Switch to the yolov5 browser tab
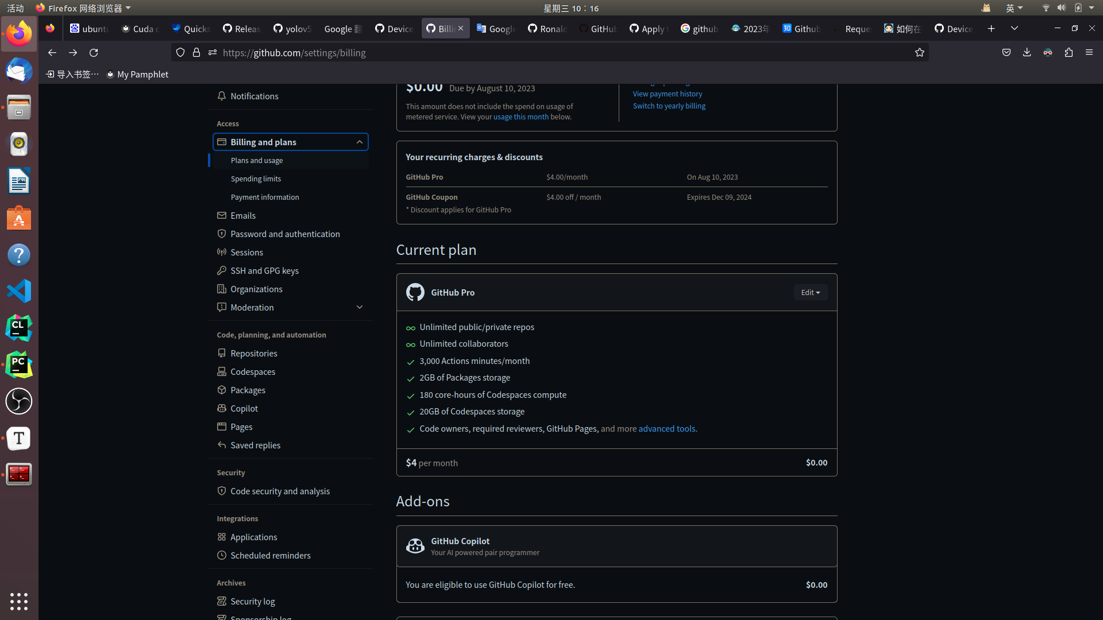Viewport: 1103px width, 620px height. tap(292, 29)
